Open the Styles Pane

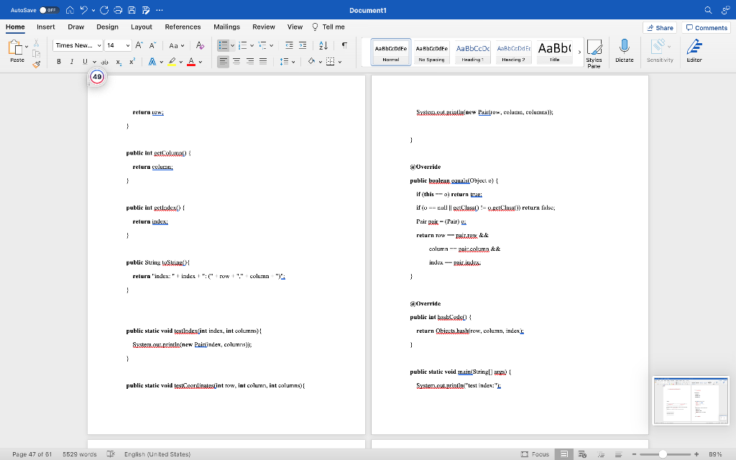(594, 53)
